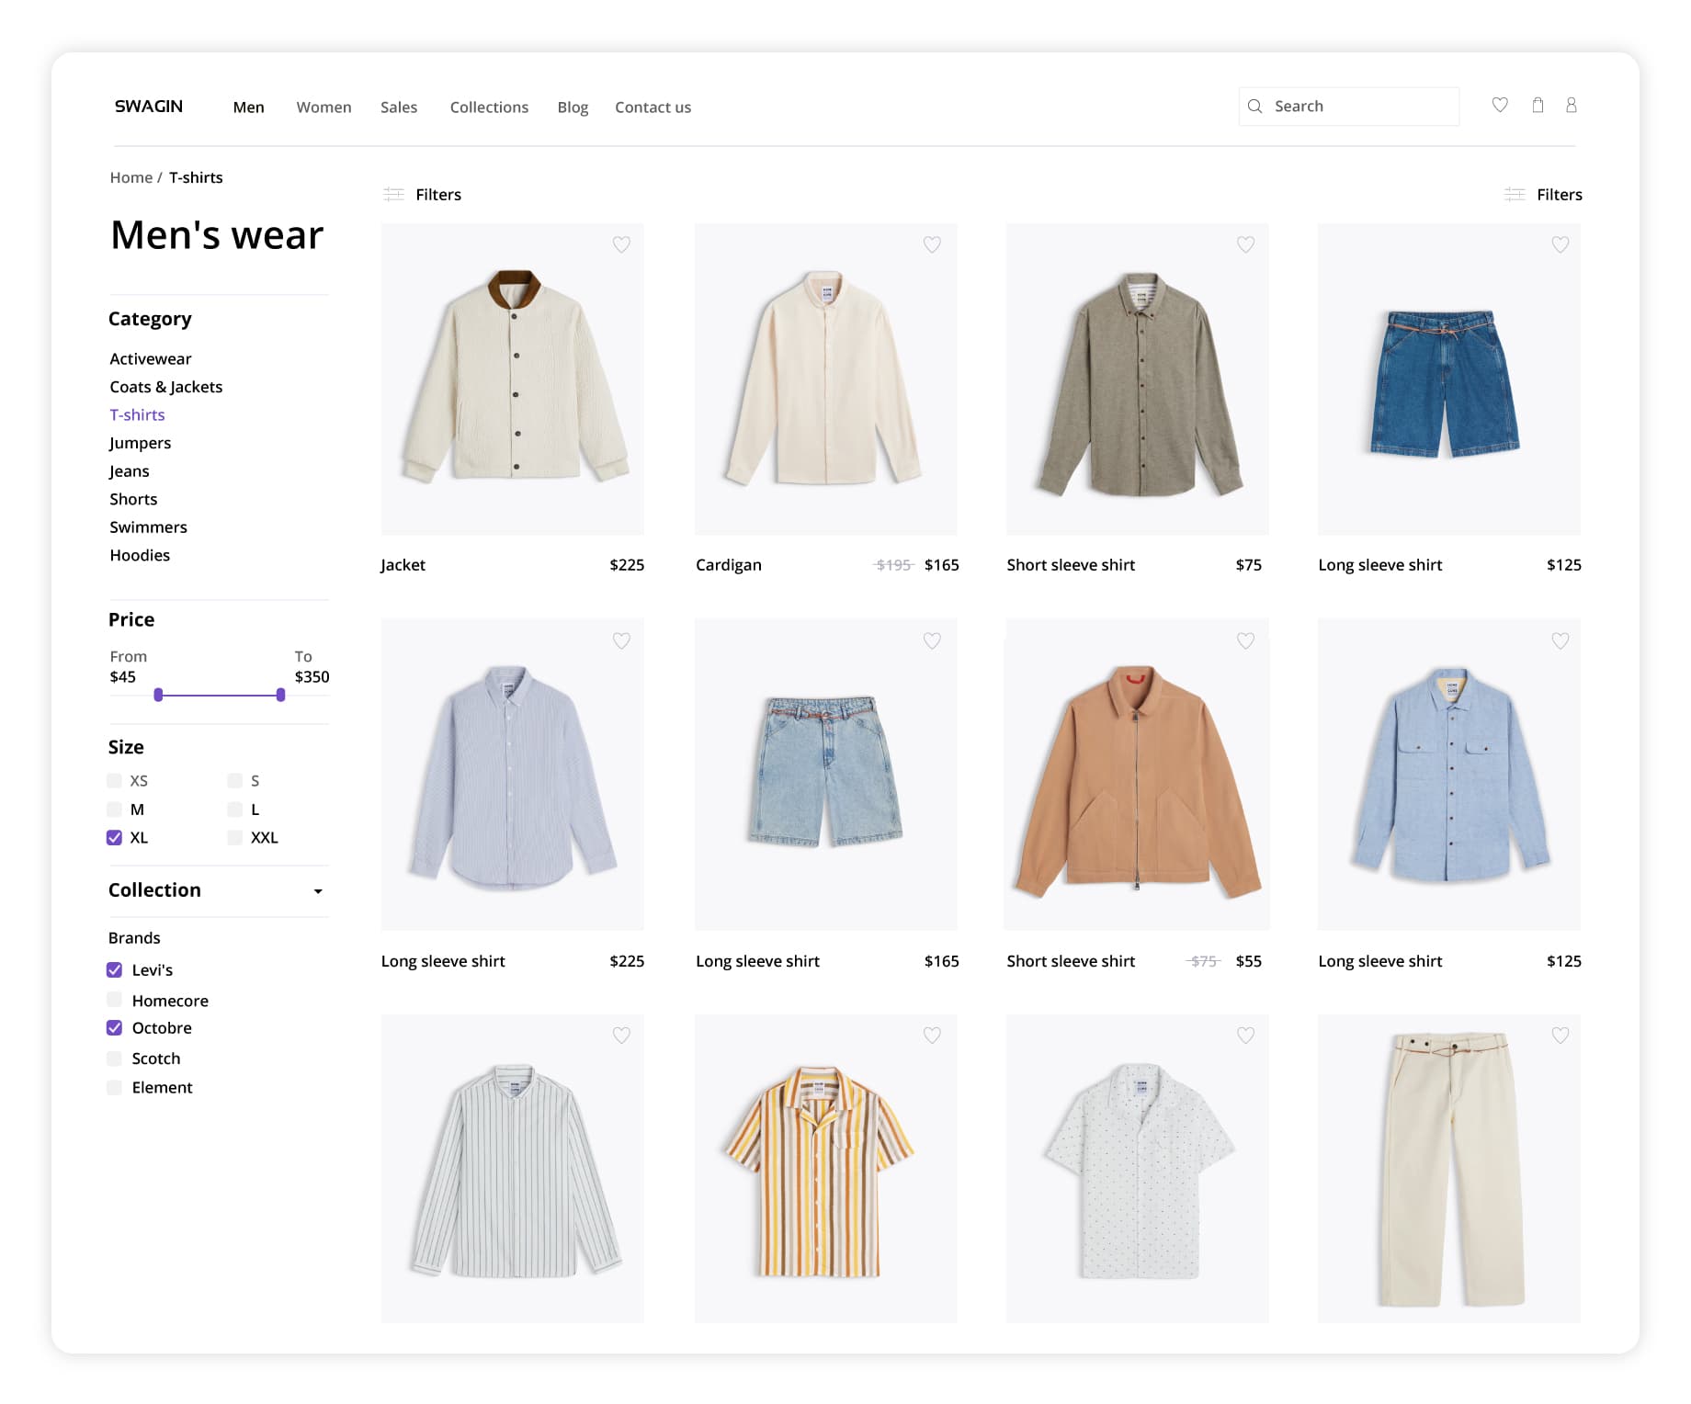Open the left Filters control
The width and height of the screenshot is (1691, 1404).
click(423, 195)
